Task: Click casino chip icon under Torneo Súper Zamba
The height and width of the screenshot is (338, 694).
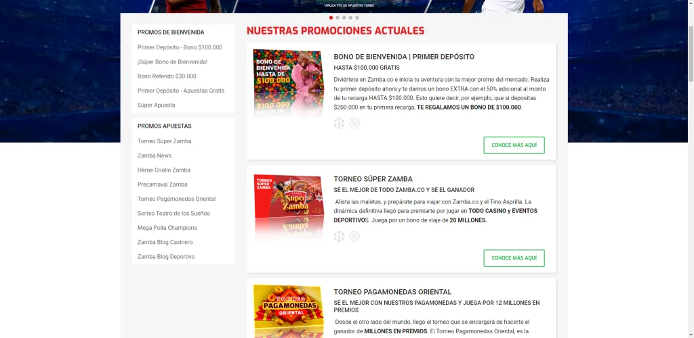Action: tap(339, 237)
